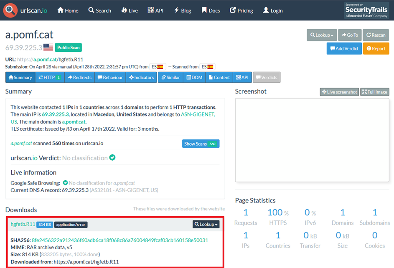Viewport: 394px width, 268px height.
Task: Report this scan with the orange button
Action: click(x=376, y=48)
